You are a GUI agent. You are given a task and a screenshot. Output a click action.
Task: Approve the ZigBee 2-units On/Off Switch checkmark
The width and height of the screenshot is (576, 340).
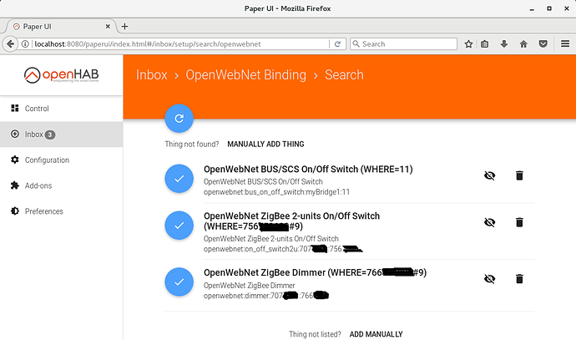click(x=179, y=226)
